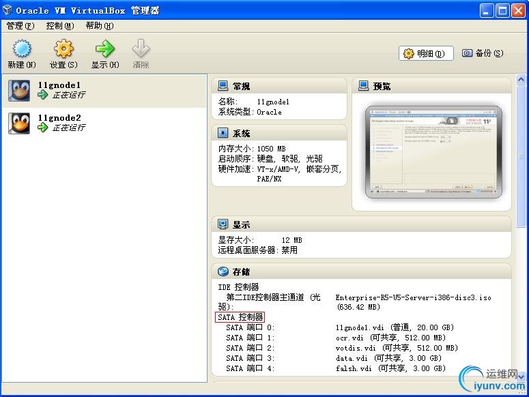Click the SATA 端口 1 row label

[251, 338]
